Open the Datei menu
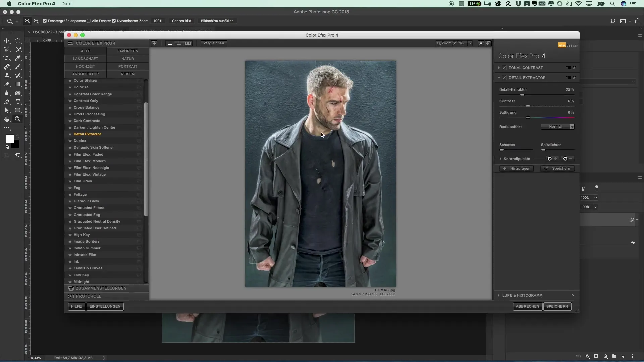 pos(67,4)
